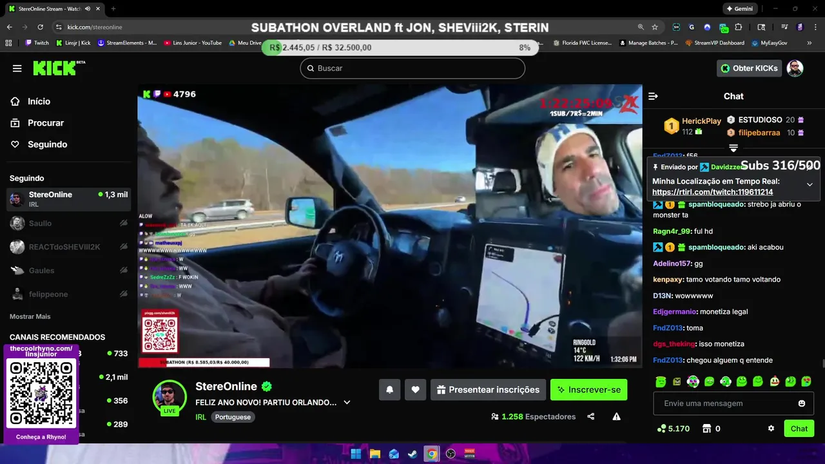Click the KICK logo to go home
This screenshot has width=825, height=464.
point(59,68)
